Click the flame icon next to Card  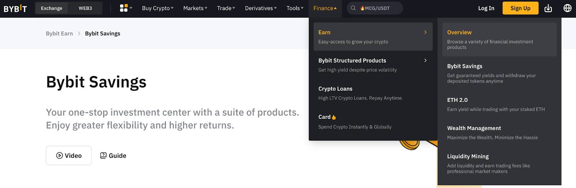[x=334, y=117]
